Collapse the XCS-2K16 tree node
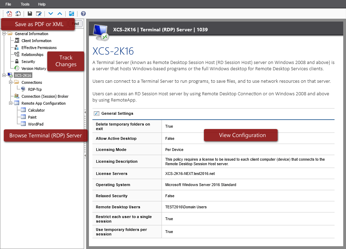Viewport: 346px width, 249px height. [x=4, y=75]
